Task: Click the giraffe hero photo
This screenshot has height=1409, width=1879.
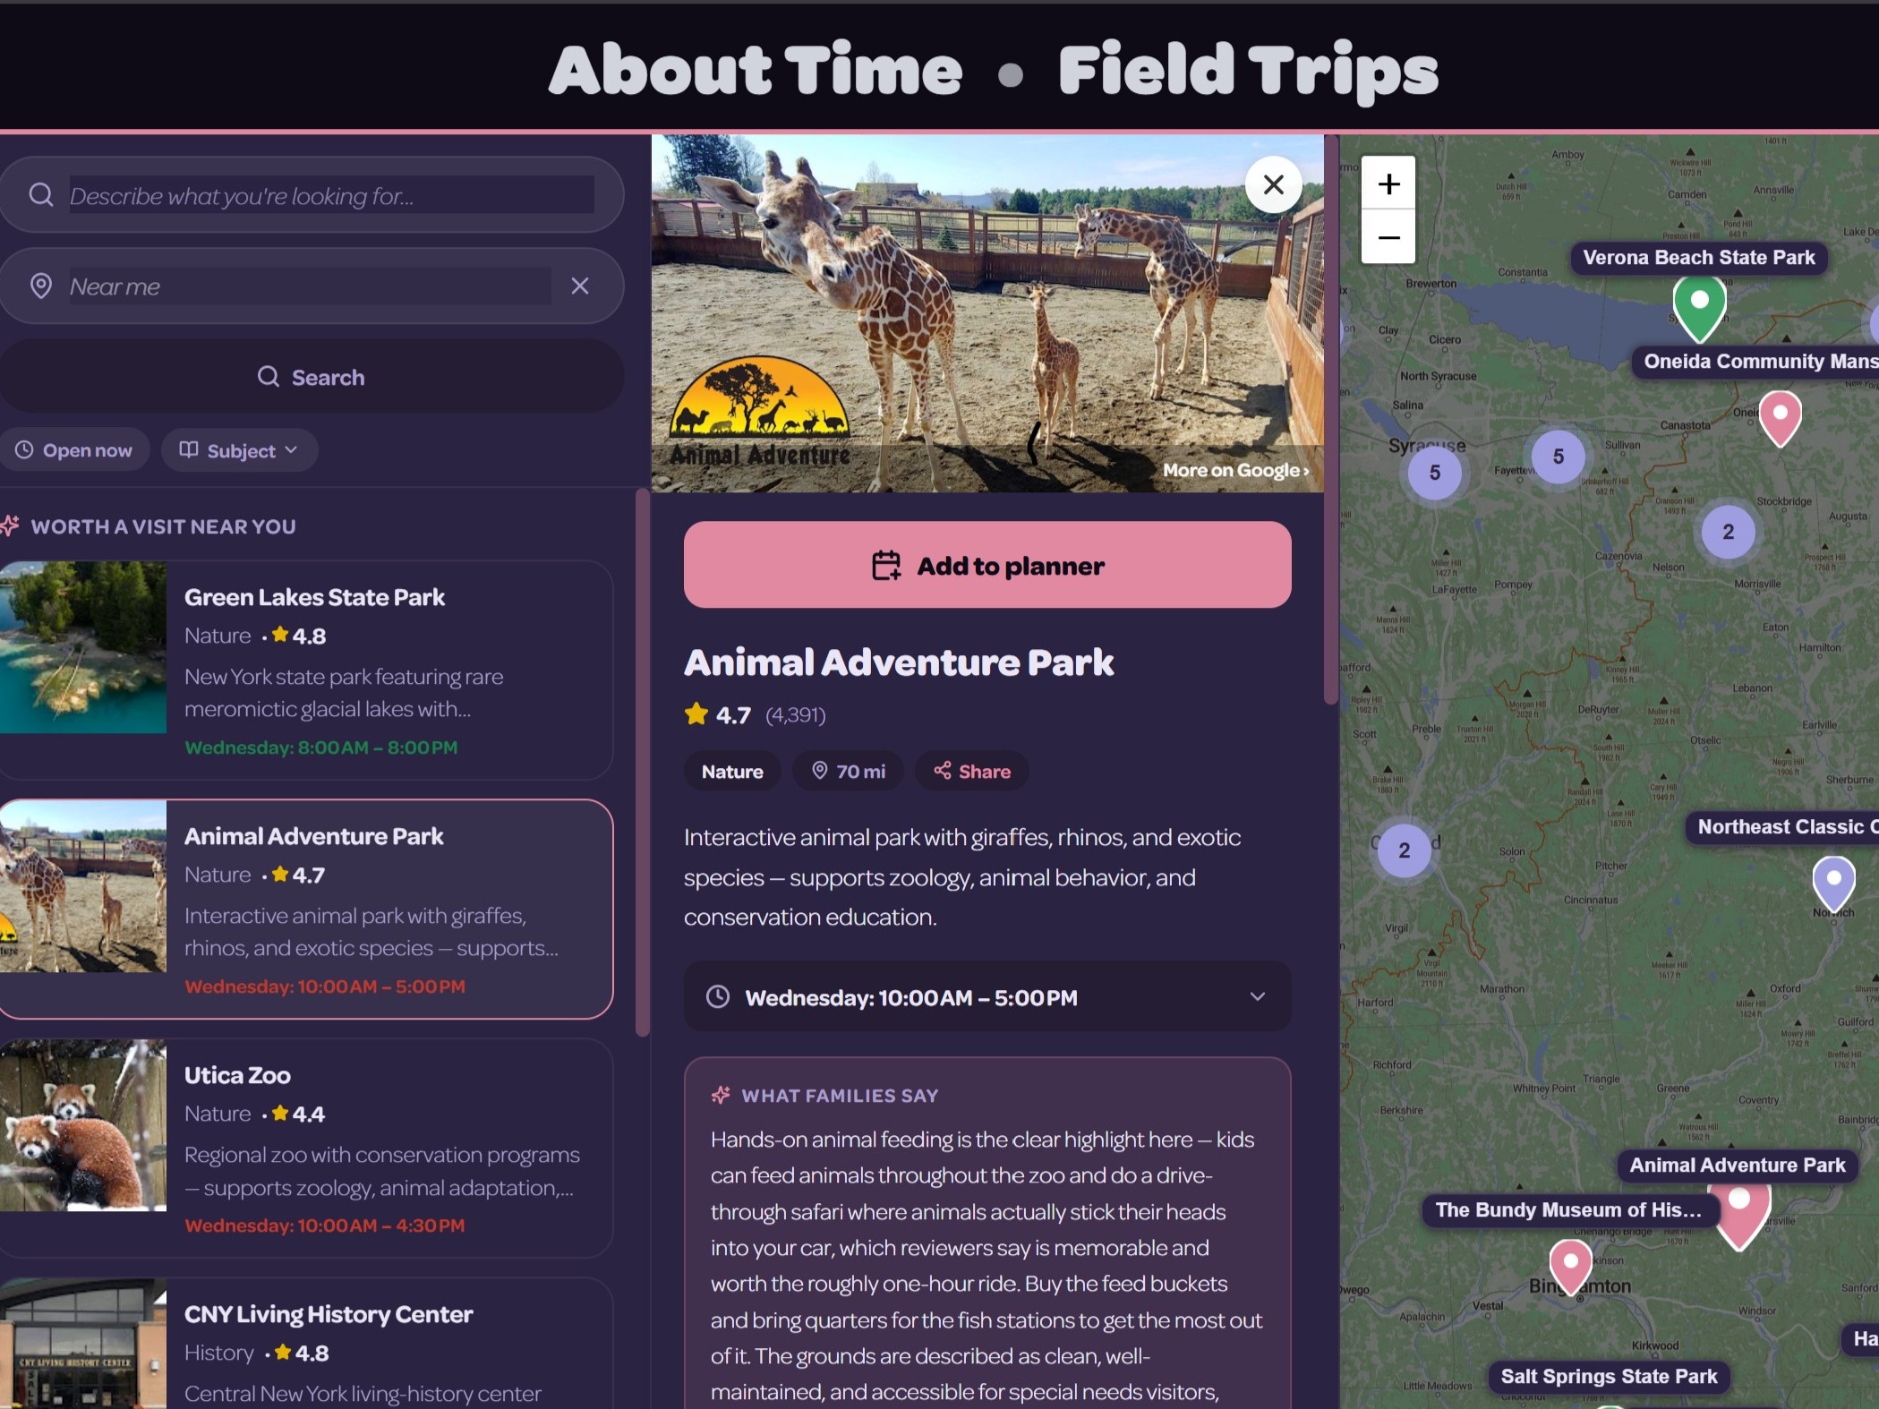Action: pyautogui.click(x=987, y=313)
